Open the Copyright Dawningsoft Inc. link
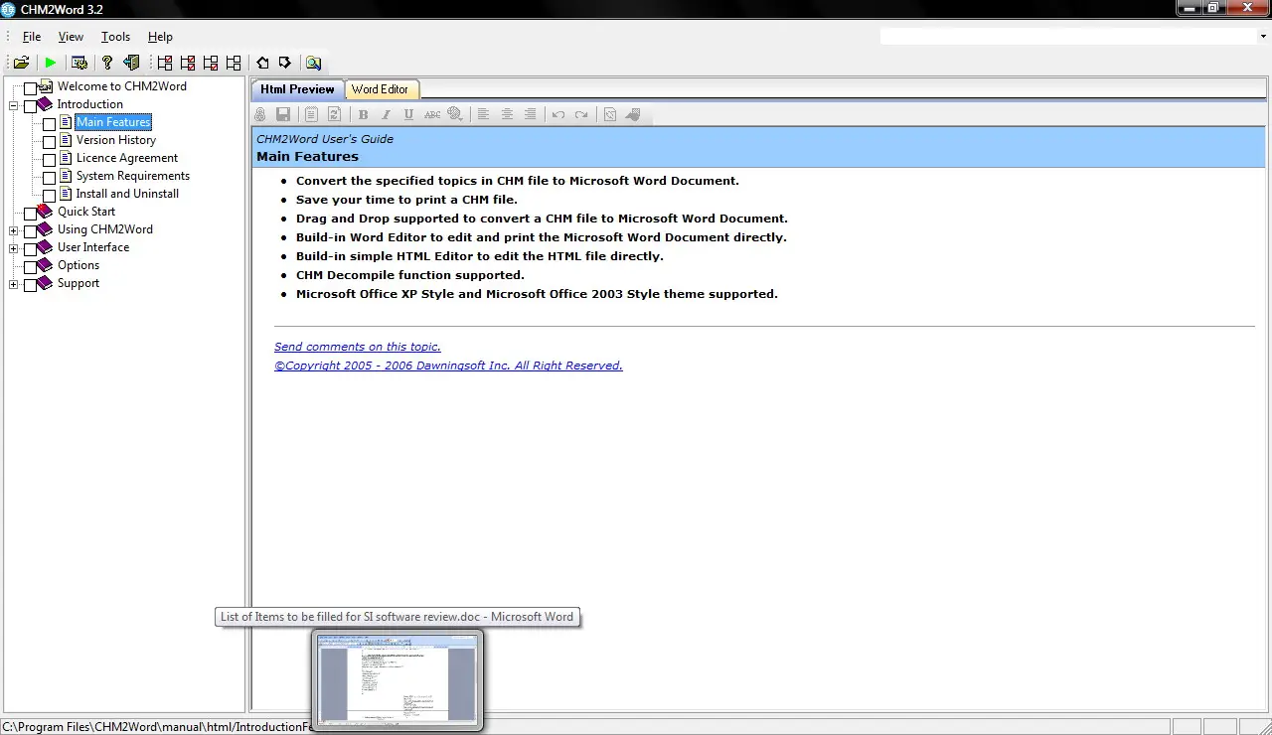Image resolution: width=1272 pixels, height=735 pixels. (448, 366)
